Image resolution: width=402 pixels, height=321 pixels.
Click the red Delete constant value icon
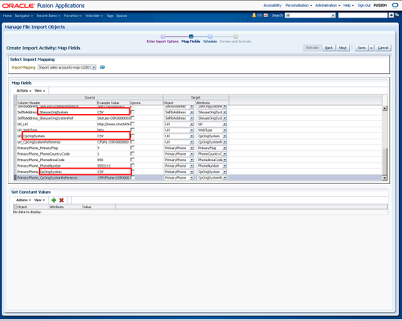point(62,199)
